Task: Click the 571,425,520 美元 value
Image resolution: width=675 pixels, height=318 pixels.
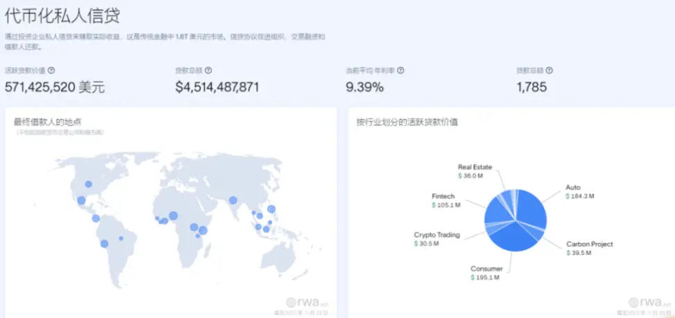Action: coord(55,87)
